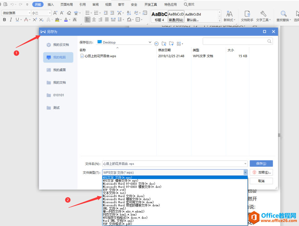Image resolution: width=299 pixels, height=226 pixels.
Task: Collapse the 文件类型 dropdown arrow
Action: (x=245, y=172)
